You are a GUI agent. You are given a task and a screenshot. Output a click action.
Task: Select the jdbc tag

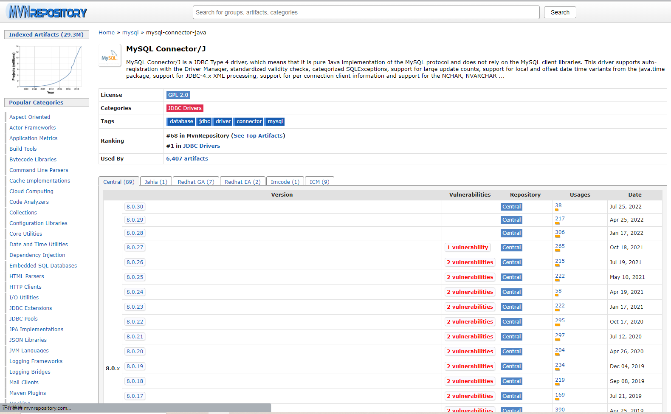point(204,121)
